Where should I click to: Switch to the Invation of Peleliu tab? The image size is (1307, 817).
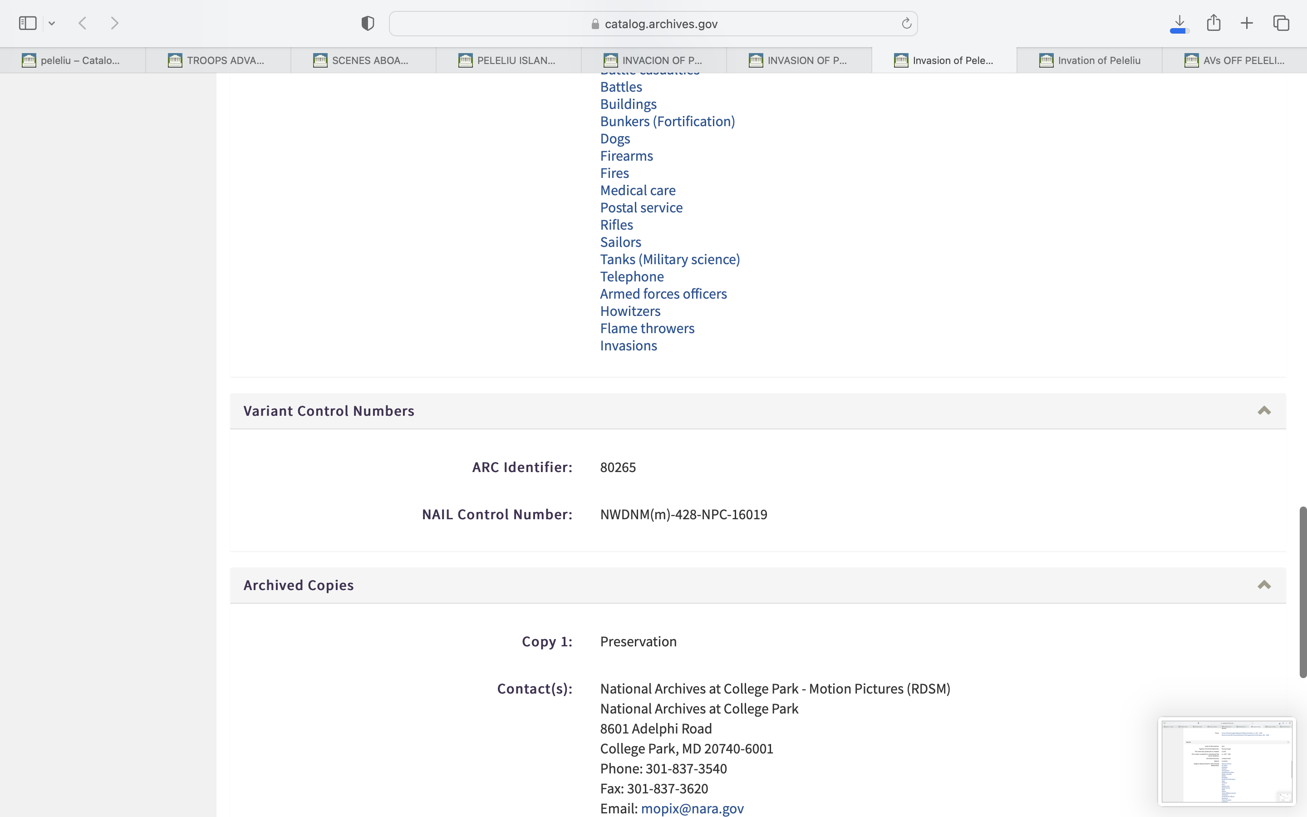pyautogui.click(x=1089, y=60)
